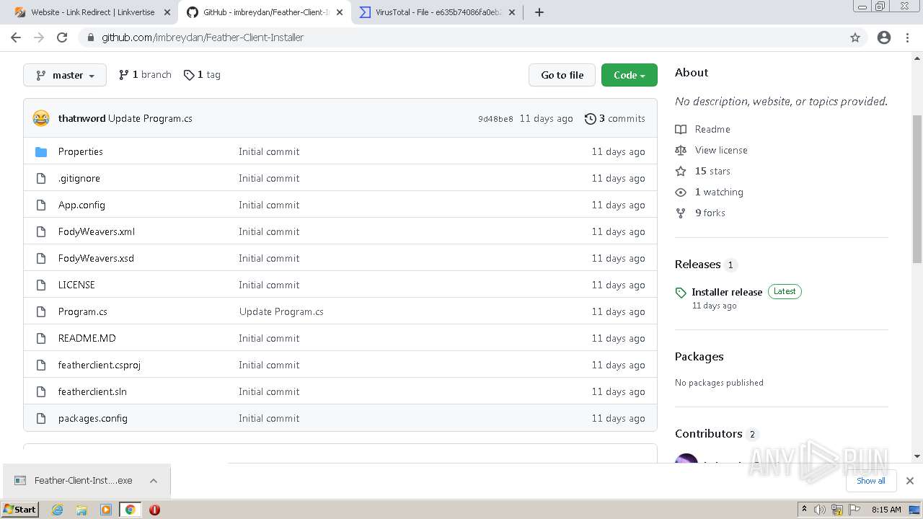Open the Program.cs file

click(83, 311)
